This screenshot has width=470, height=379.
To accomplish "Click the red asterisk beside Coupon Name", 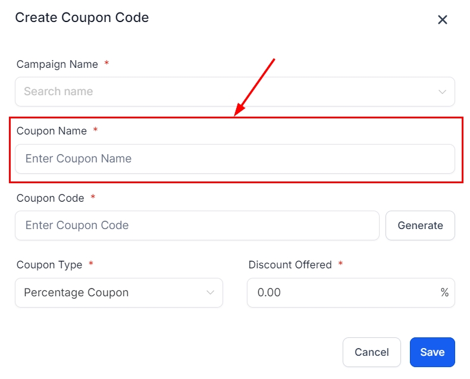I will tap(95, 130).
